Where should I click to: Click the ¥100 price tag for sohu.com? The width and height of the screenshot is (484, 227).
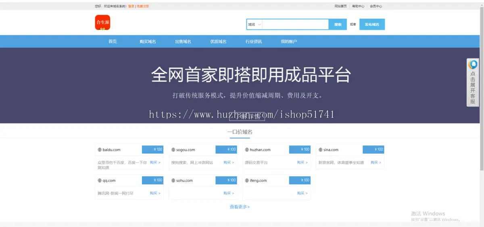pyautogui.click(x=226, y=180)
